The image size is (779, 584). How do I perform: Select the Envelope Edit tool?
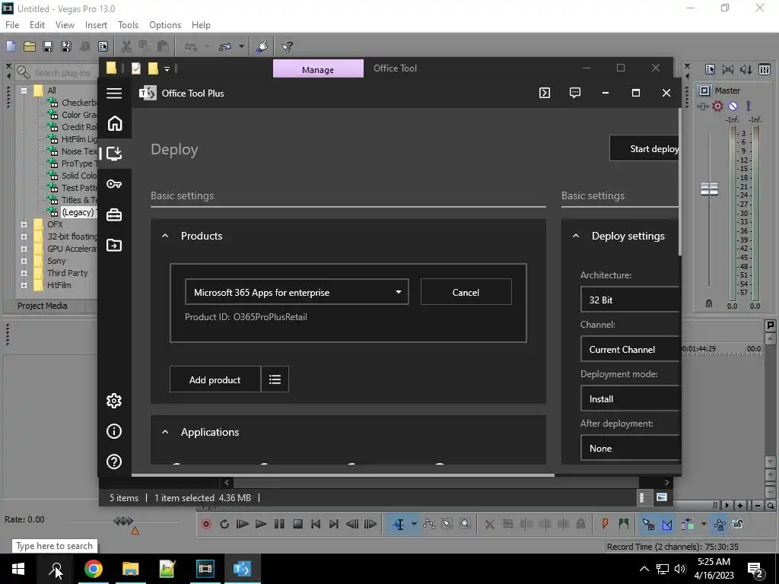point(429,525)
